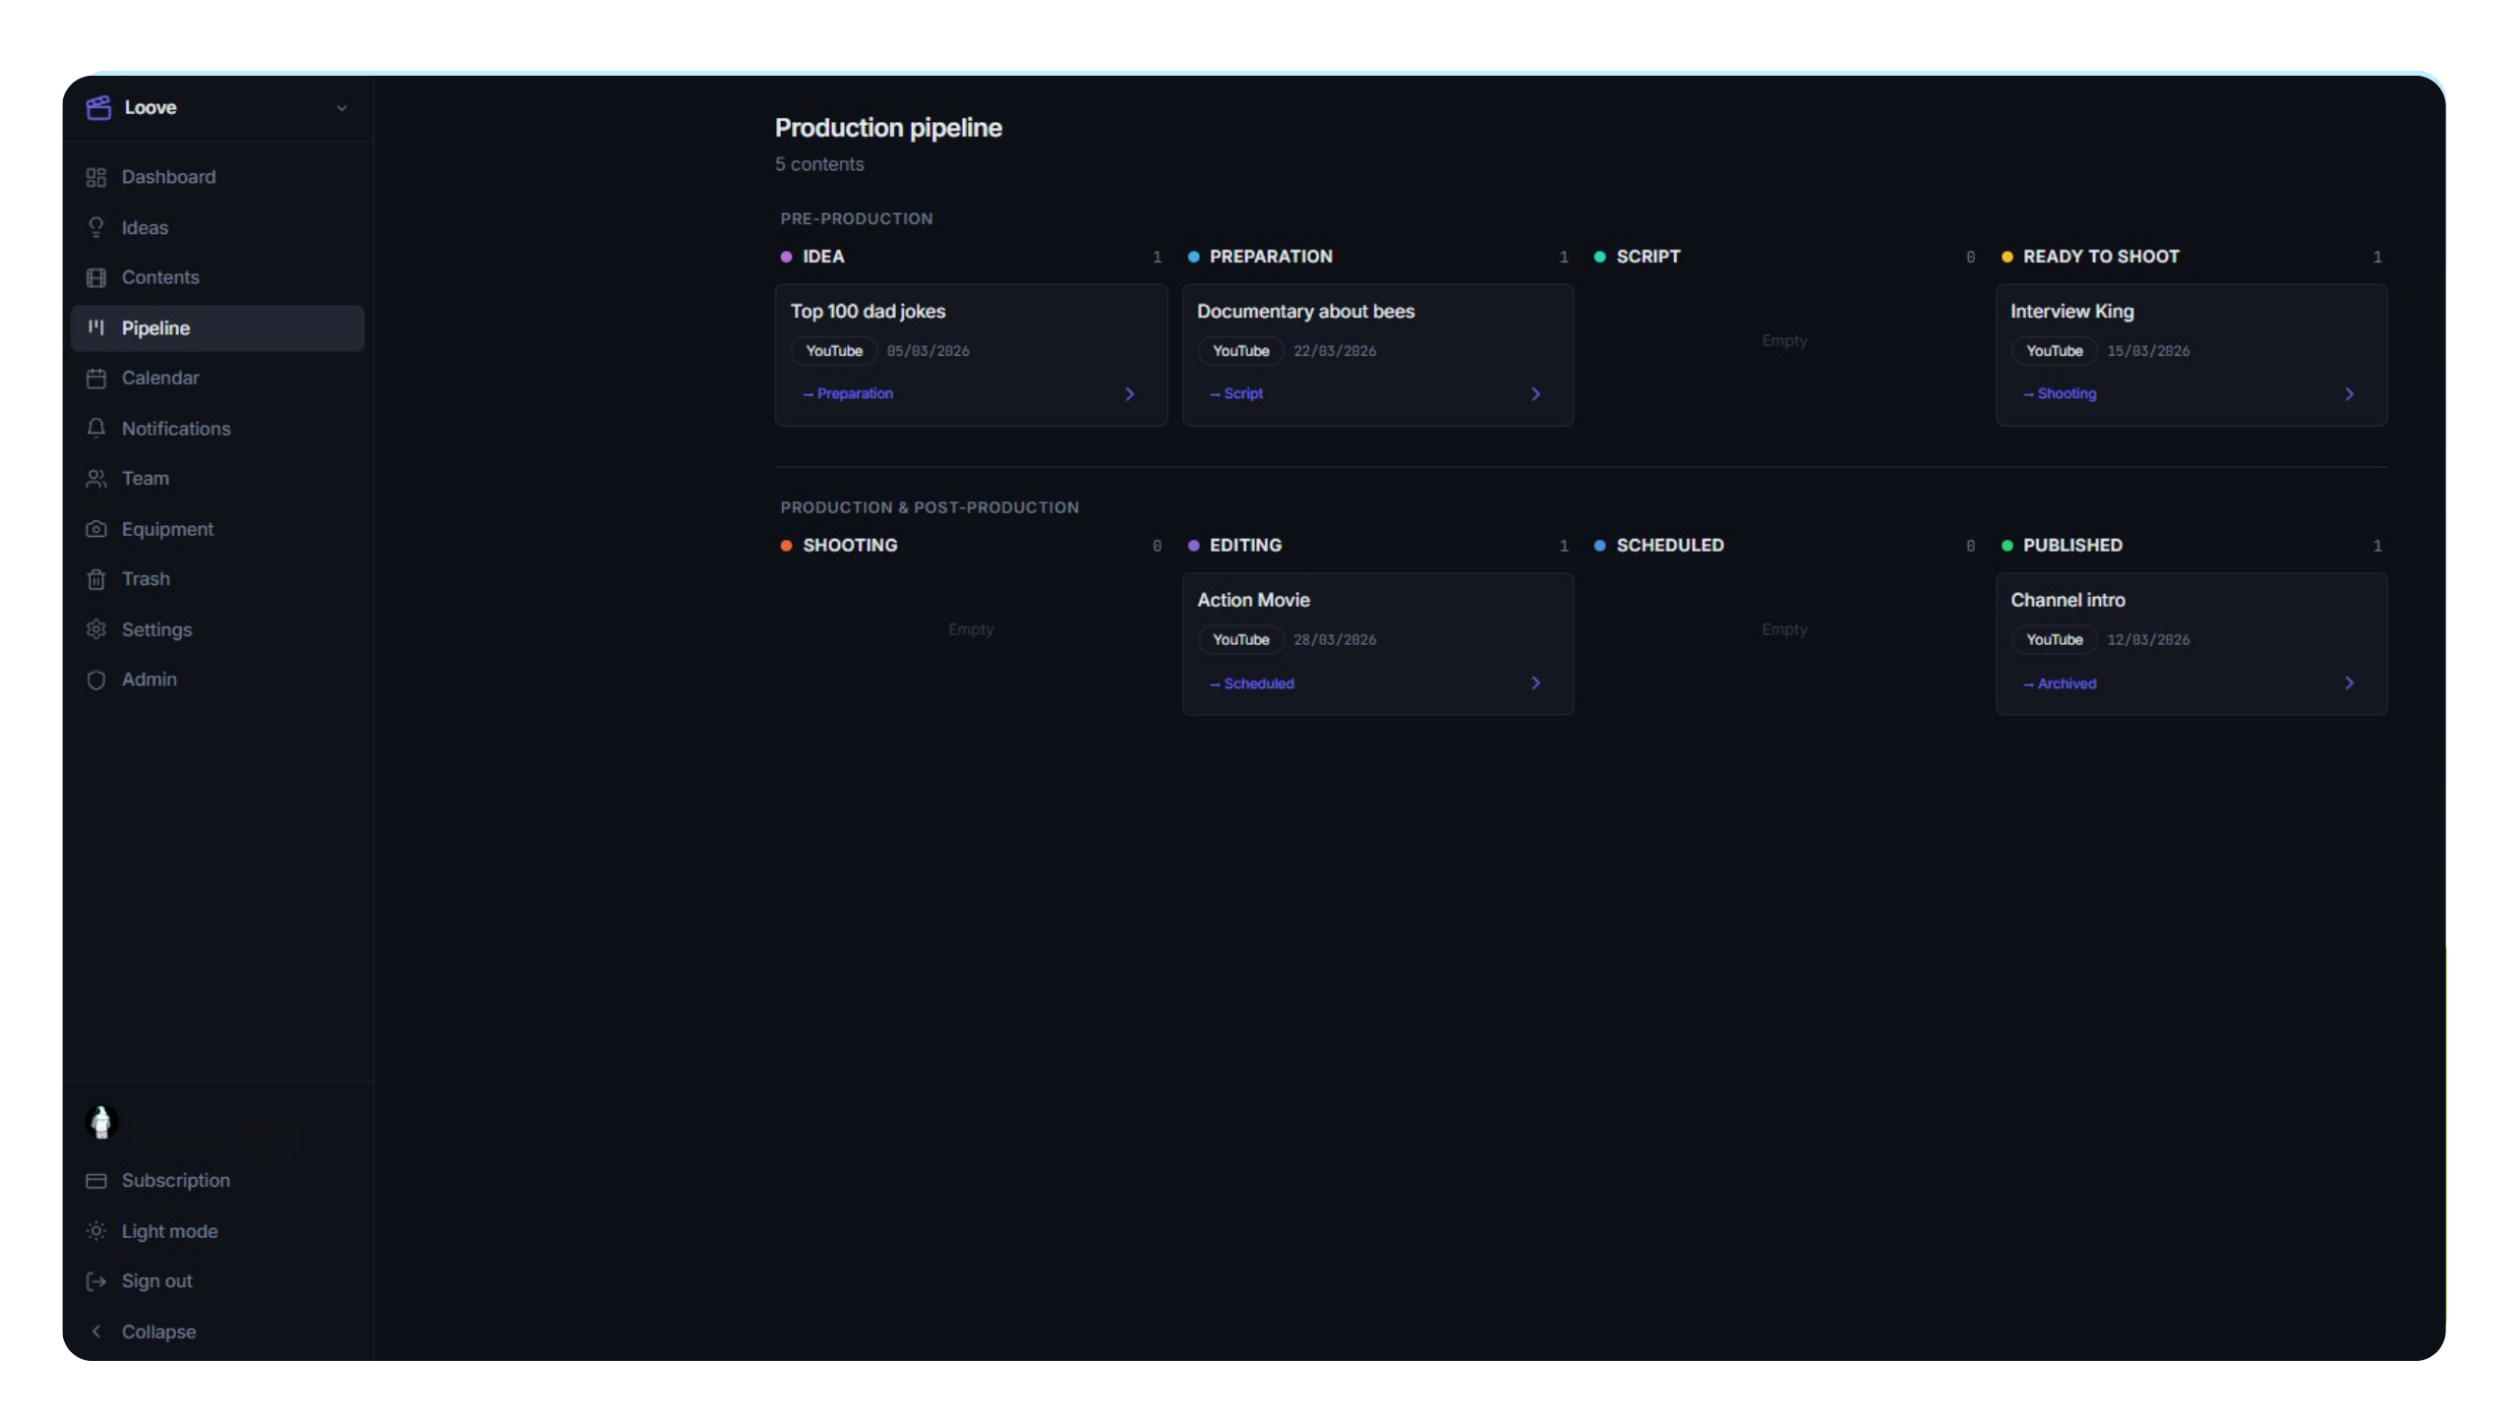2518x1416 pixels.
Task: Toggle Light mode
Action: point(168,1230)
